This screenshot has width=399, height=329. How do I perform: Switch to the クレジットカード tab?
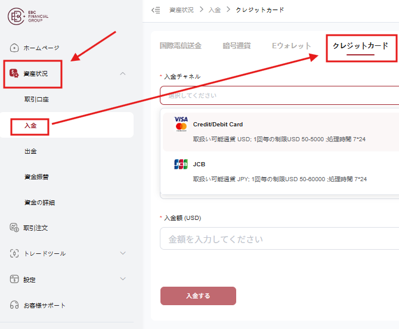(x=361, y=46)
